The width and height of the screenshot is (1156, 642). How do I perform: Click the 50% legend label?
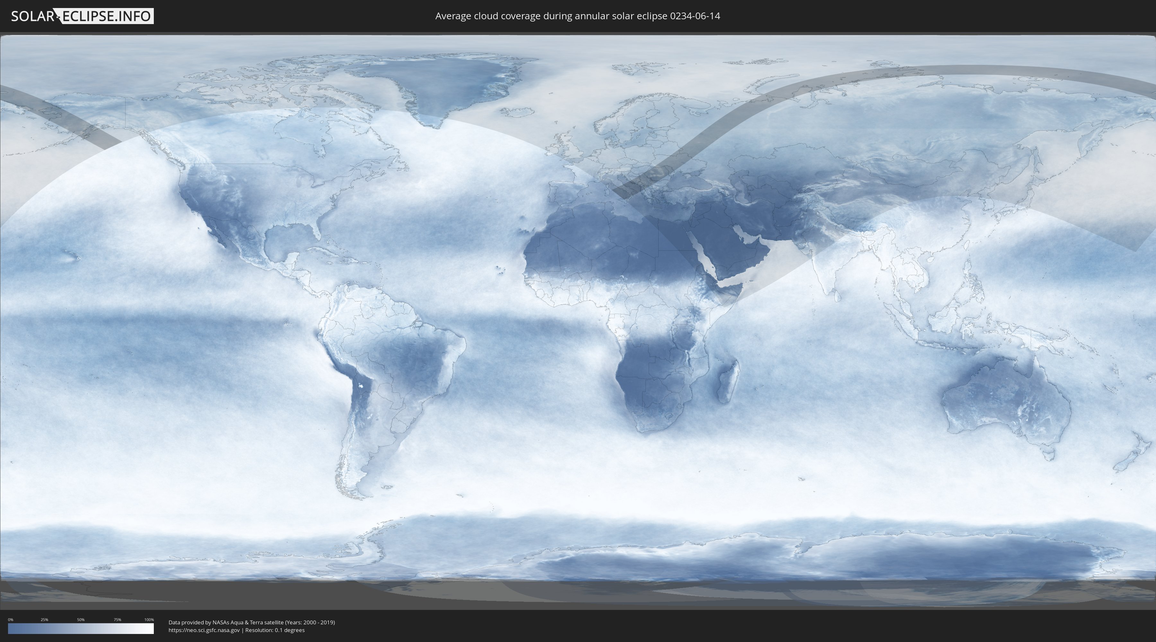(x=81, y=620)
